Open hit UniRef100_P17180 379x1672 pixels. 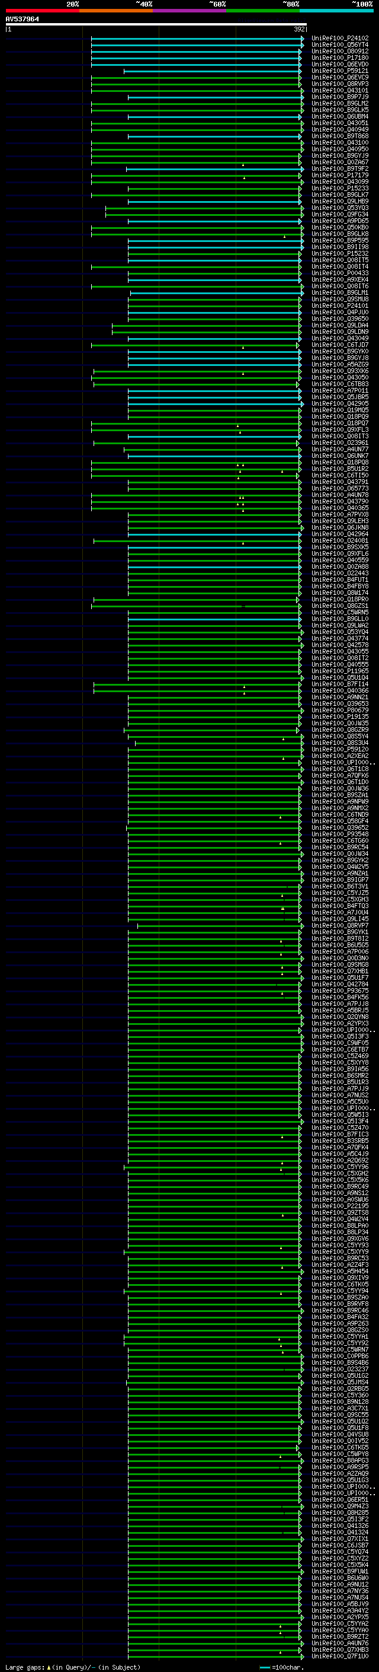339,58
